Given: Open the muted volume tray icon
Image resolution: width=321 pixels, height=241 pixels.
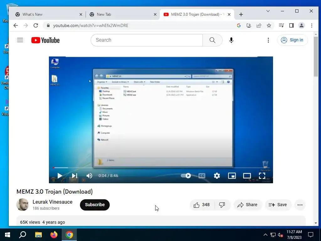Looking at the screenshot, I should [280, 235].
